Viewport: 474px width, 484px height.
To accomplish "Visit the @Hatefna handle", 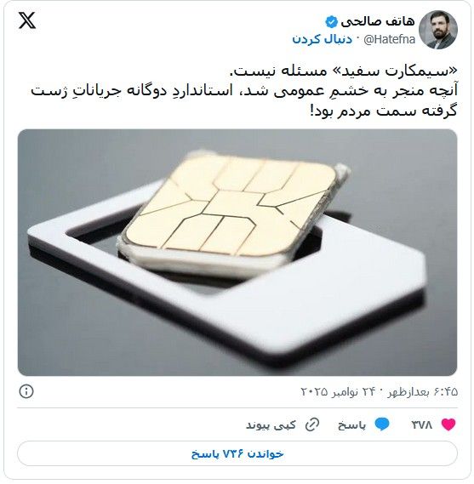I will (x=390, y=39).
